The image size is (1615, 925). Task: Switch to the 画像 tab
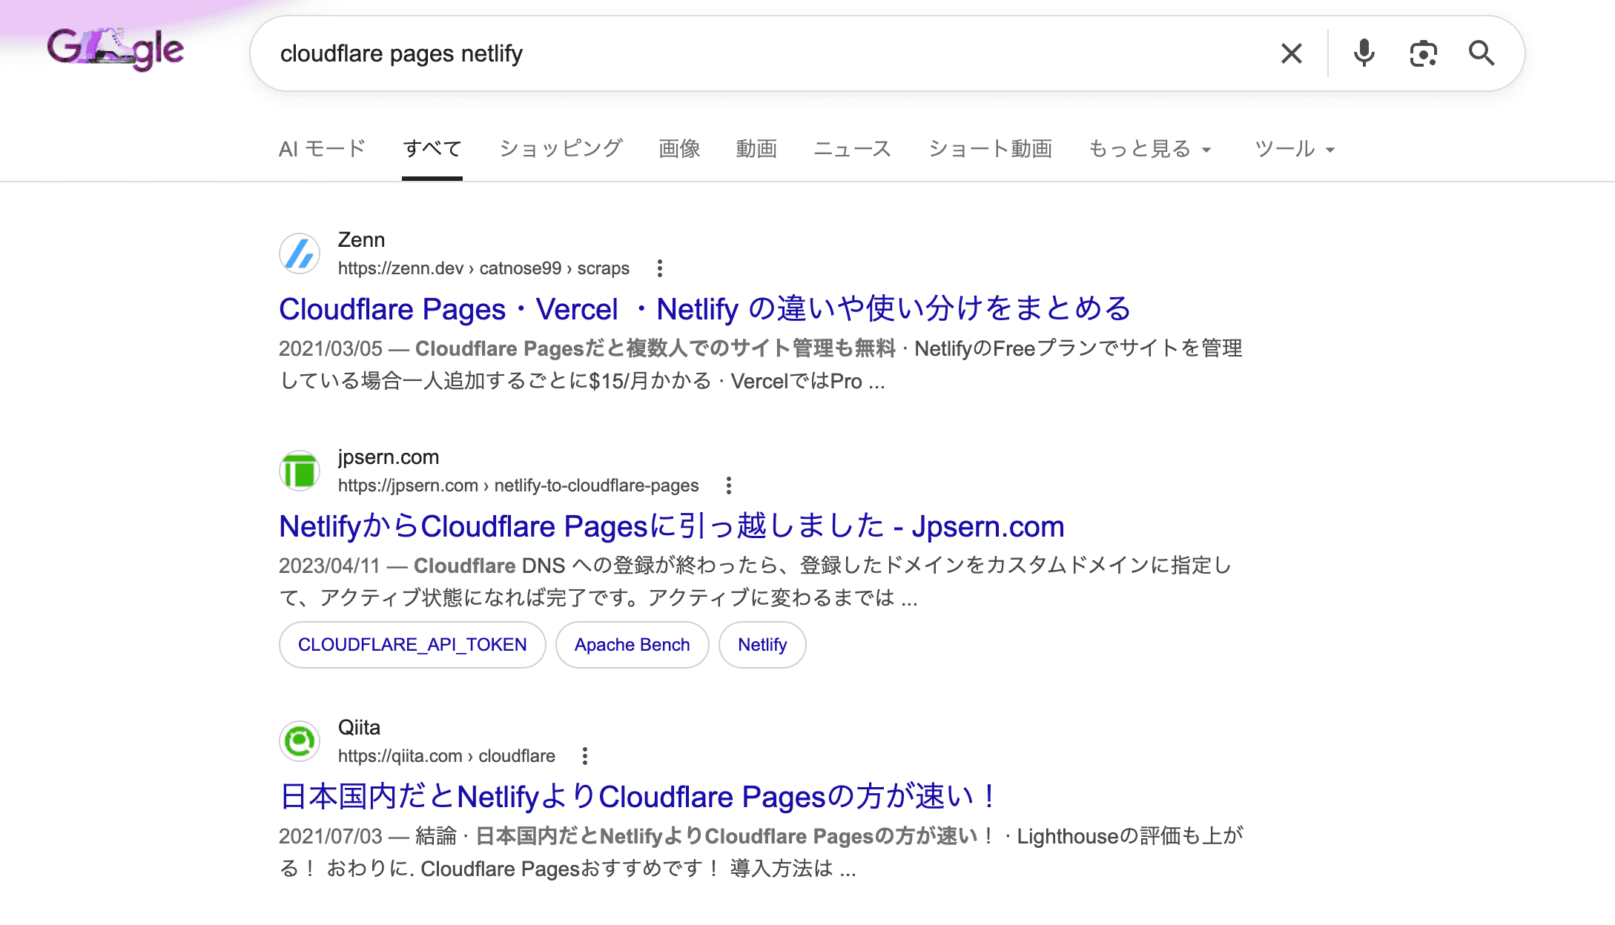pyautogui.click(x=678, y=148)
